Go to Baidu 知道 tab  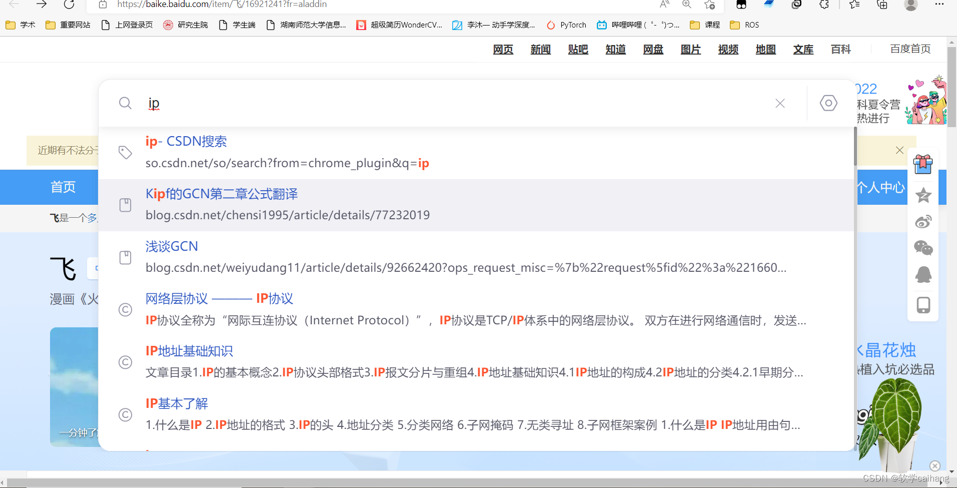tap(615, 49)
